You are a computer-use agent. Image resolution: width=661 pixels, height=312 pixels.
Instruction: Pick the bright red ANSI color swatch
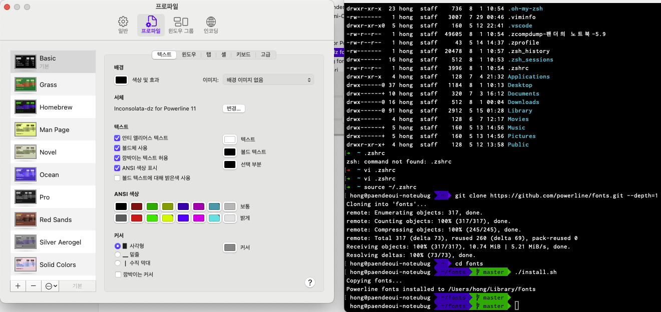[x=137, y=218]
